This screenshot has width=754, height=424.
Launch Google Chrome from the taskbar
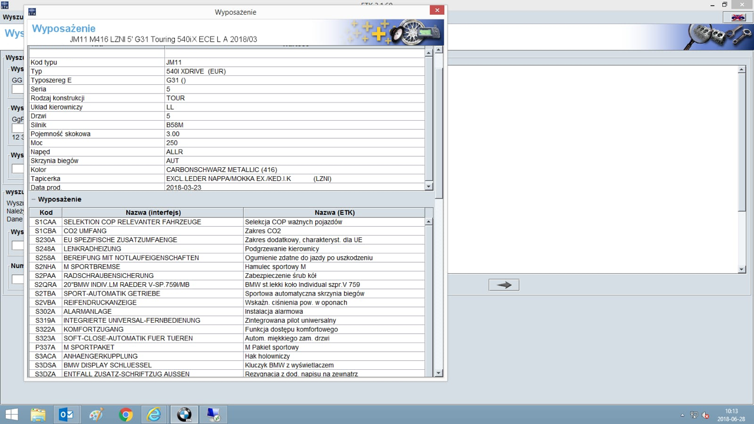click(125, 415)
